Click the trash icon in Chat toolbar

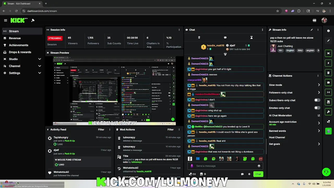click(199, 38)
